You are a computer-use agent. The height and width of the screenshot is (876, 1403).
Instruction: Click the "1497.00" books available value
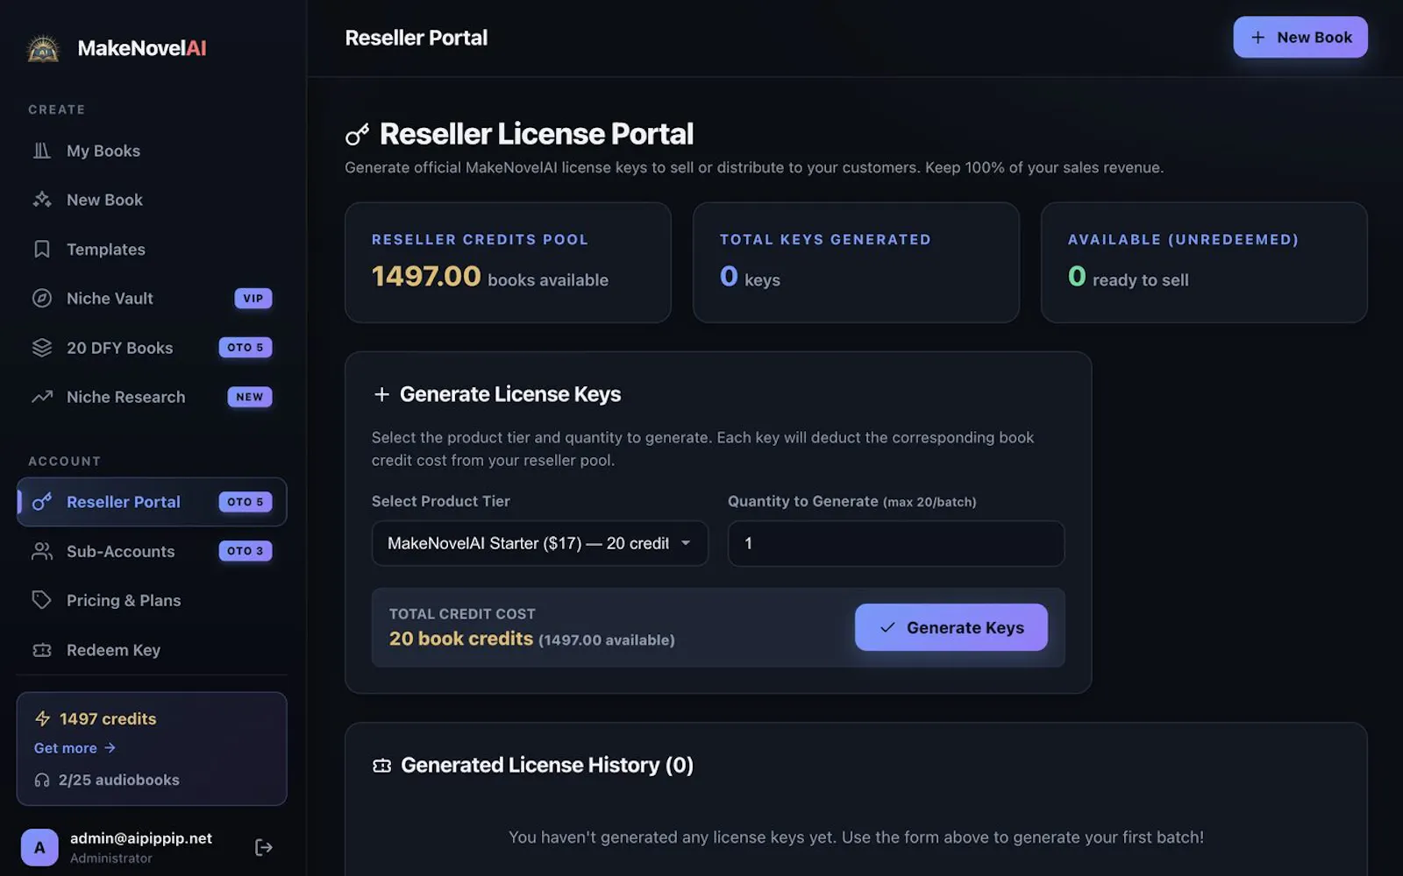(426, 277)
